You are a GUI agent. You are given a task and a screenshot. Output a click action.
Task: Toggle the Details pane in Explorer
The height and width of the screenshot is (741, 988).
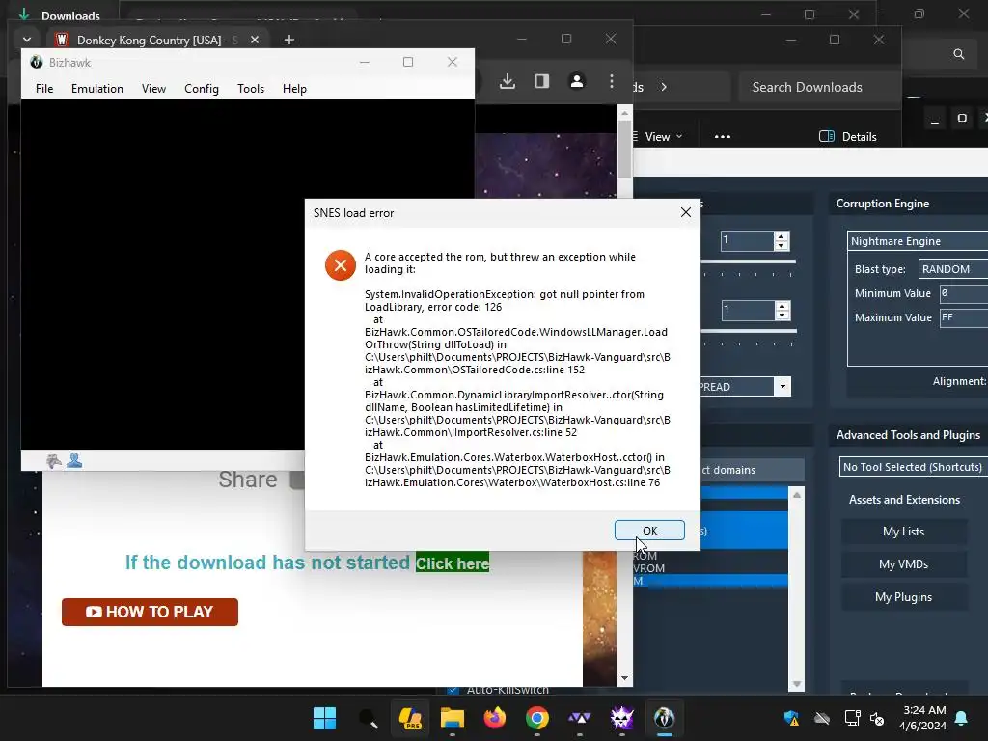click(x=847, y=137)
